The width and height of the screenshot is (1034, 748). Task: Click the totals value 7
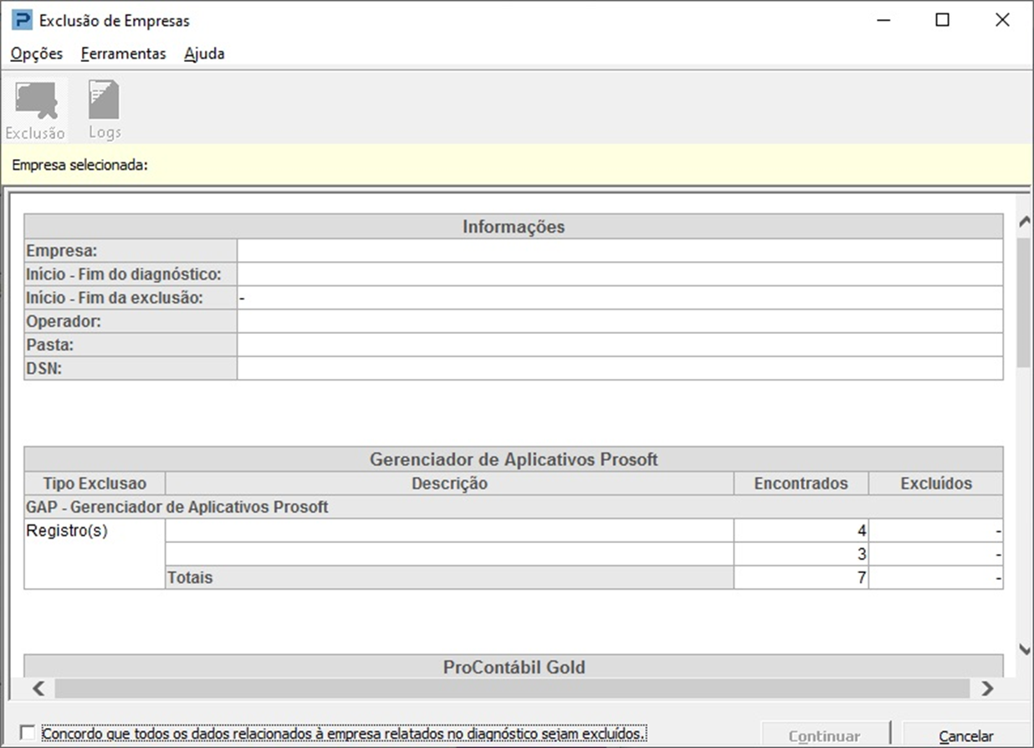point(801,576)
